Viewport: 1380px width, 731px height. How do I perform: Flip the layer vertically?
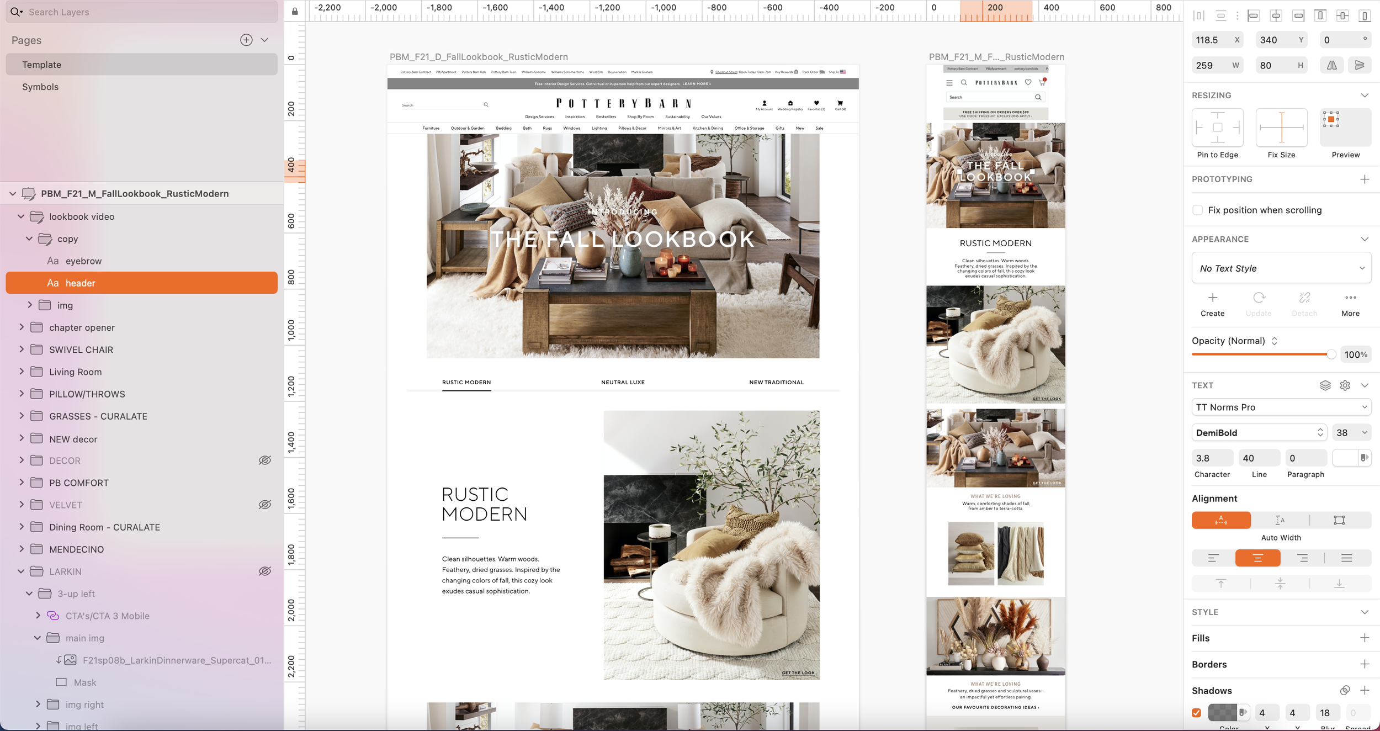pos(1360,65)
